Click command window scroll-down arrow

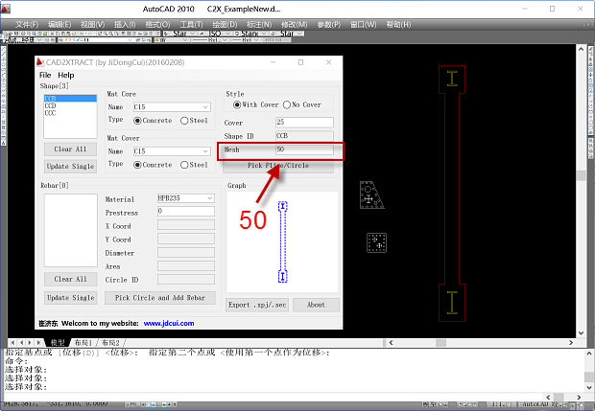click(589, 387)
